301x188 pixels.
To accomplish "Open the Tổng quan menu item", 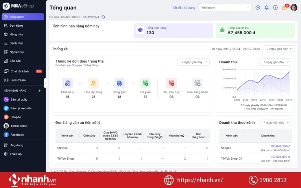I will point(23,17).
